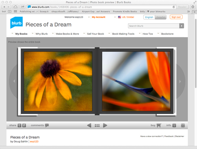Click Safari share button
197x149 pixels.
(x=22, y=7)
